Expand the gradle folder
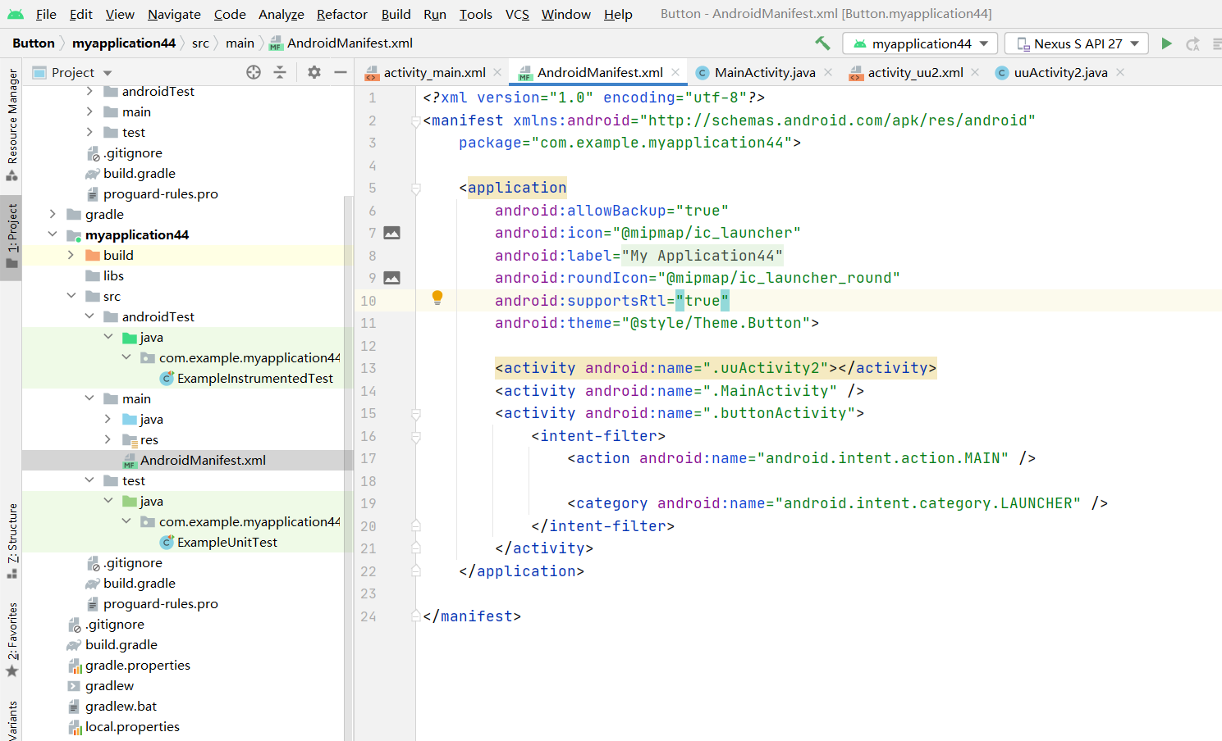 pyautogui.click(x=53, y=214)
